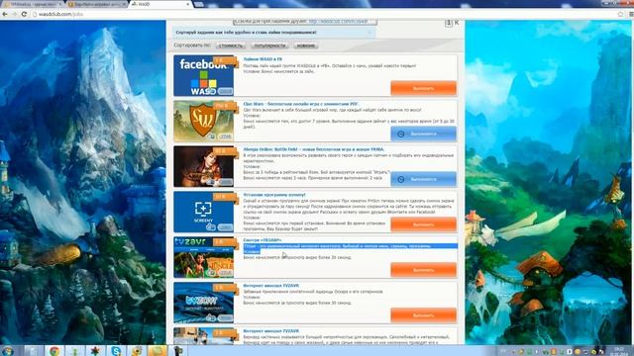Click the clock icon on Clan Wars button
634x356 pixels.
coord(400,134)
